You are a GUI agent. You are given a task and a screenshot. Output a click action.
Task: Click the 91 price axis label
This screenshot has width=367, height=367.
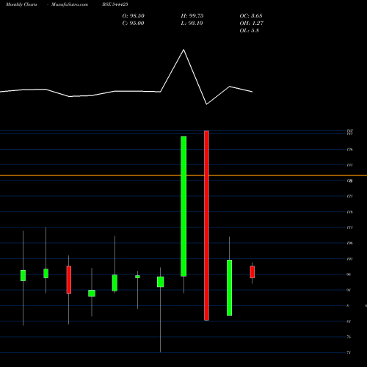pyautogui.click(x=349, y=290)
